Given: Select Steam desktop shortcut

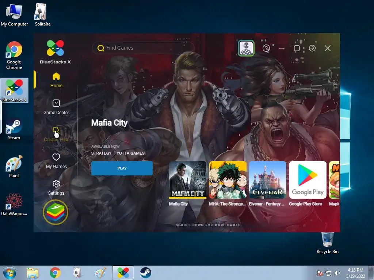Looking at the screenshot, I should [14, 129].
